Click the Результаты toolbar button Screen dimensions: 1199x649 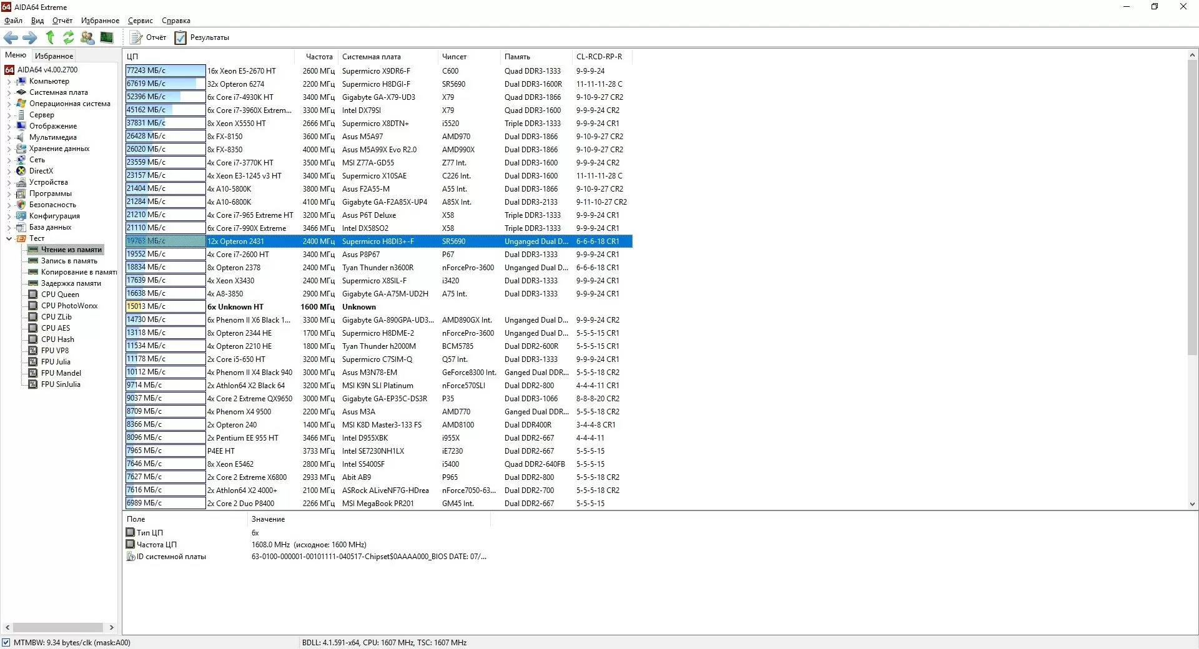pyautogui.click(x=202, y=37)
